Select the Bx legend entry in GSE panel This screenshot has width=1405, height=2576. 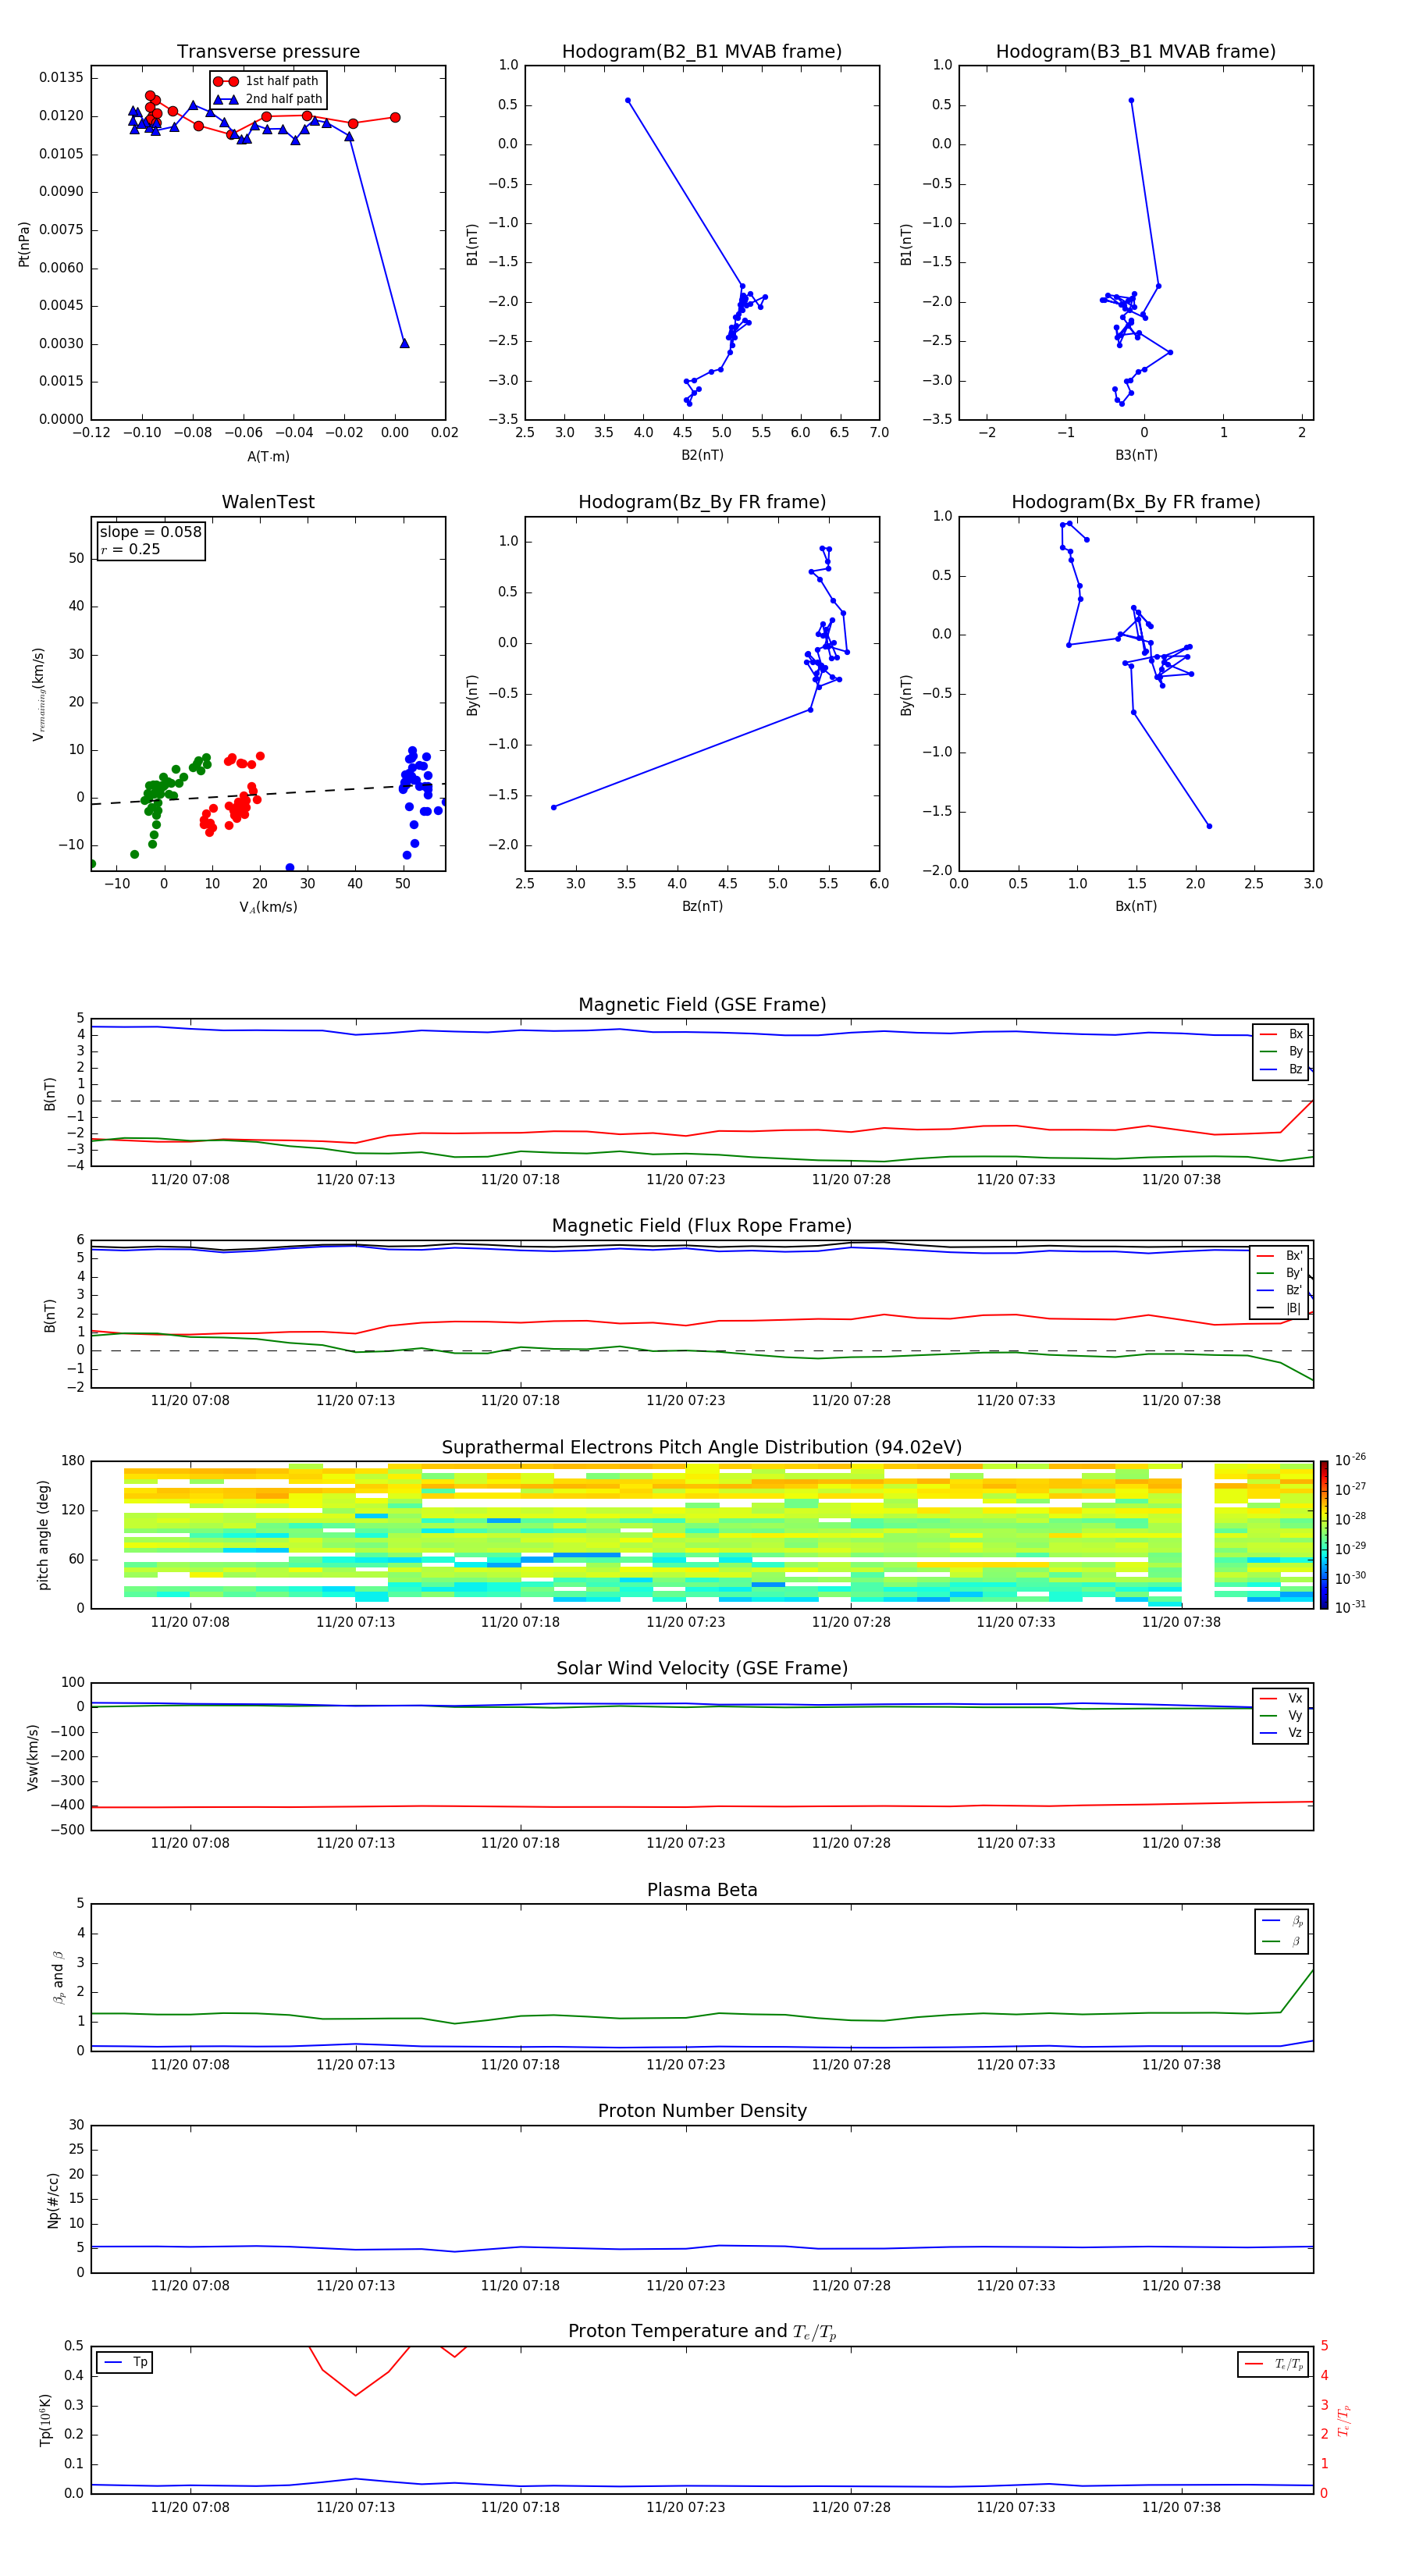[1281, 1034]
